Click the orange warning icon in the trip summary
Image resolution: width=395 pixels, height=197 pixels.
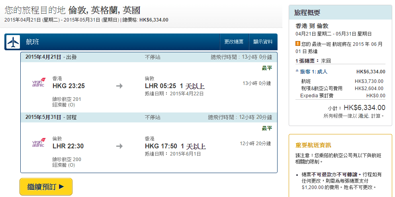(x=297, y=44)
